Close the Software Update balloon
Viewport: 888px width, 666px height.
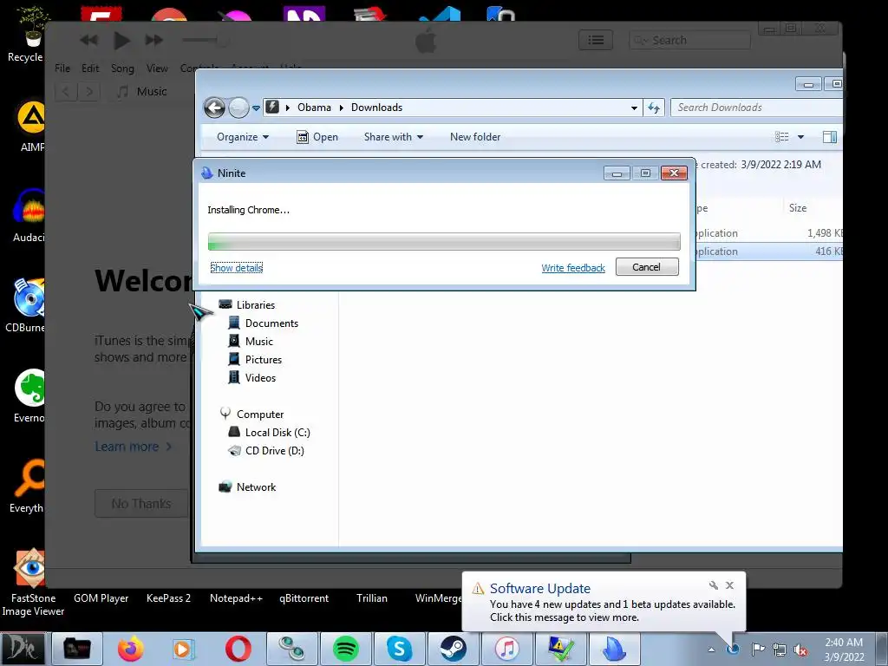pyautogui.click(x=729, y=585)
